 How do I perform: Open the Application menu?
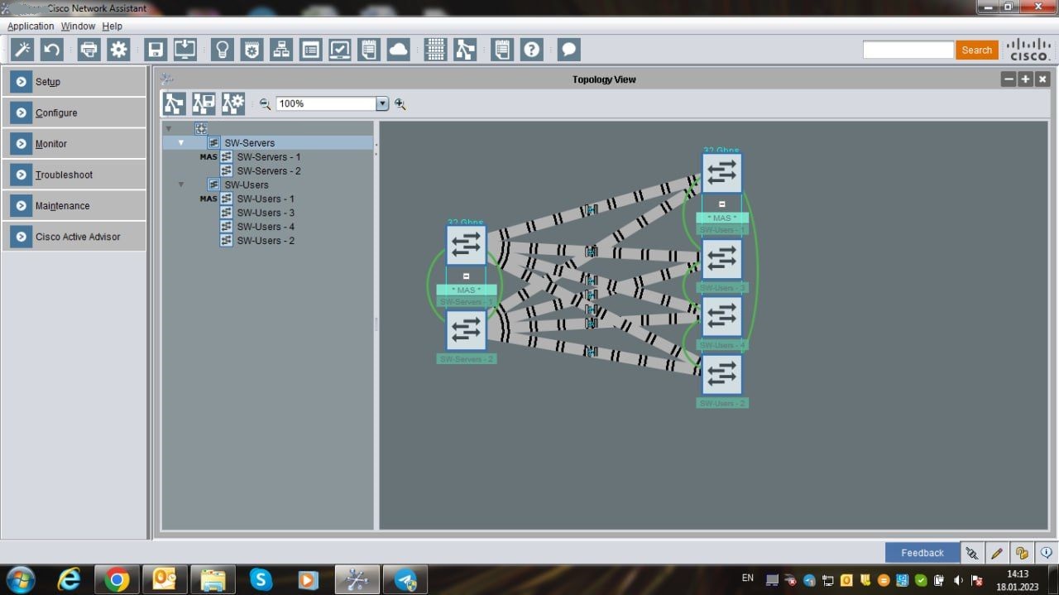[x=31, y=26]
